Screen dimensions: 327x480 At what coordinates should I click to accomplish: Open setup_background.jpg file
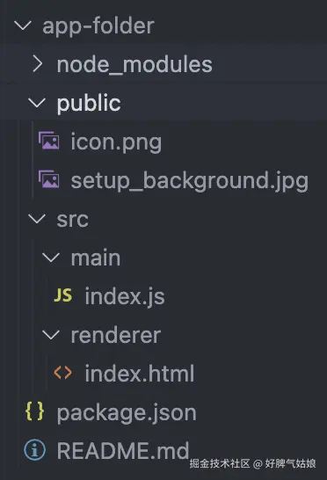pyautogui.click(x=190, y=180)
